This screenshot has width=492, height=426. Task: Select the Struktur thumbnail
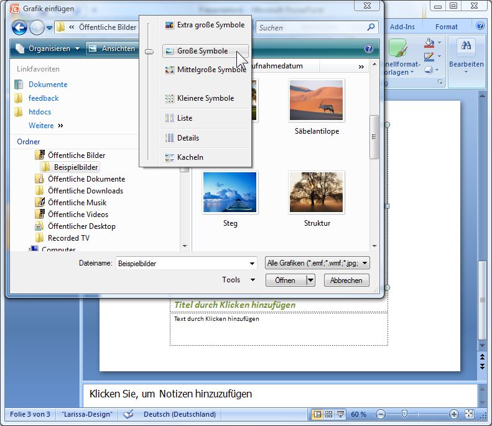click(x=316, y=192)
